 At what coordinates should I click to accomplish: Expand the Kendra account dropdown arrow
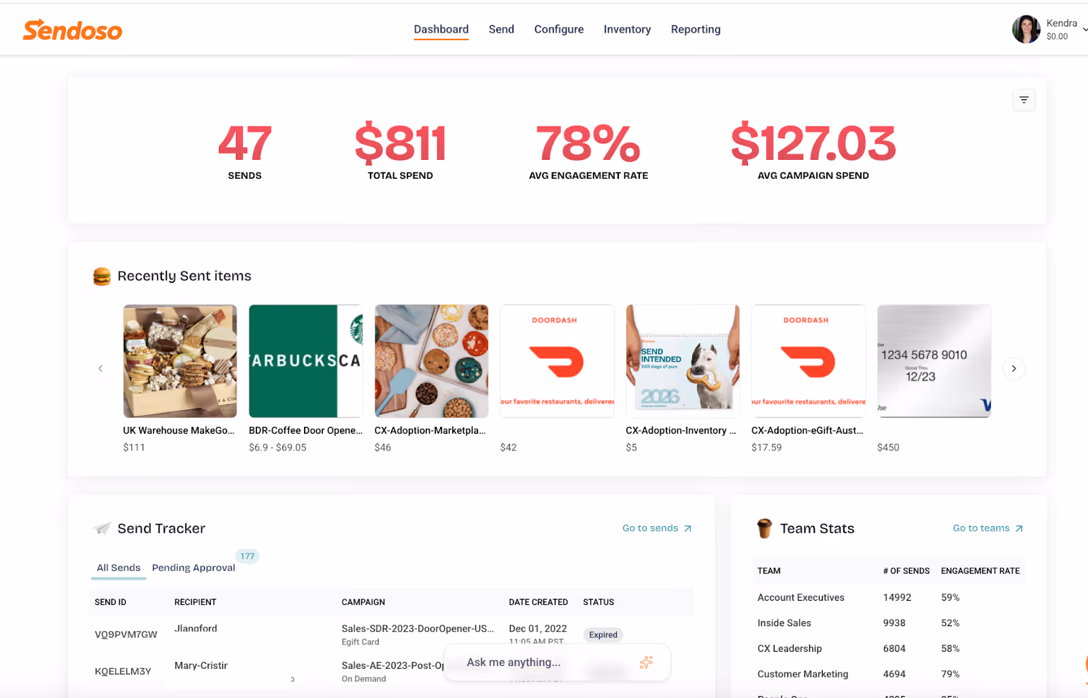point(1085,29)
